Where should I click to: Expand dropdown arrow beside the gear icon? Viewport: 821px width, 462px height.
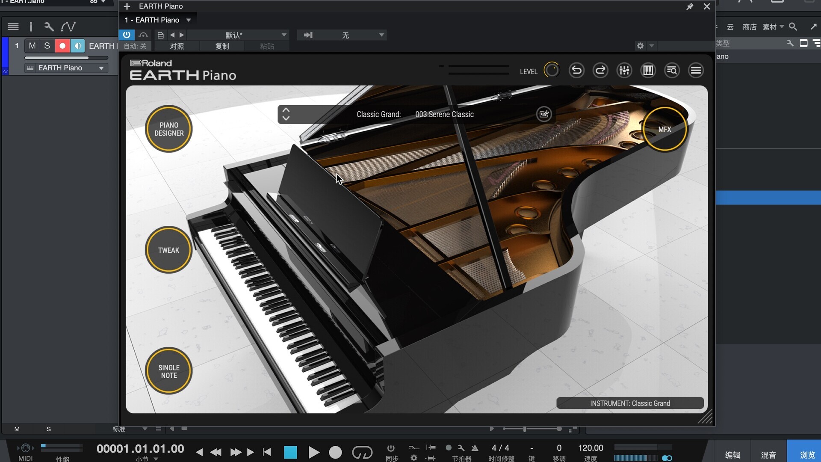pyautogui.click(x=652, y=46)
